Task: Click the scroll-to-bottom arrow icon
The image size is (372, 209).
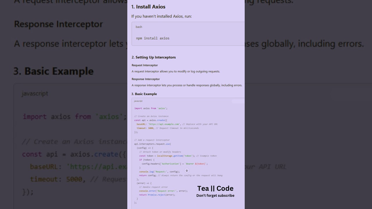Action: [x=187, y=171]
